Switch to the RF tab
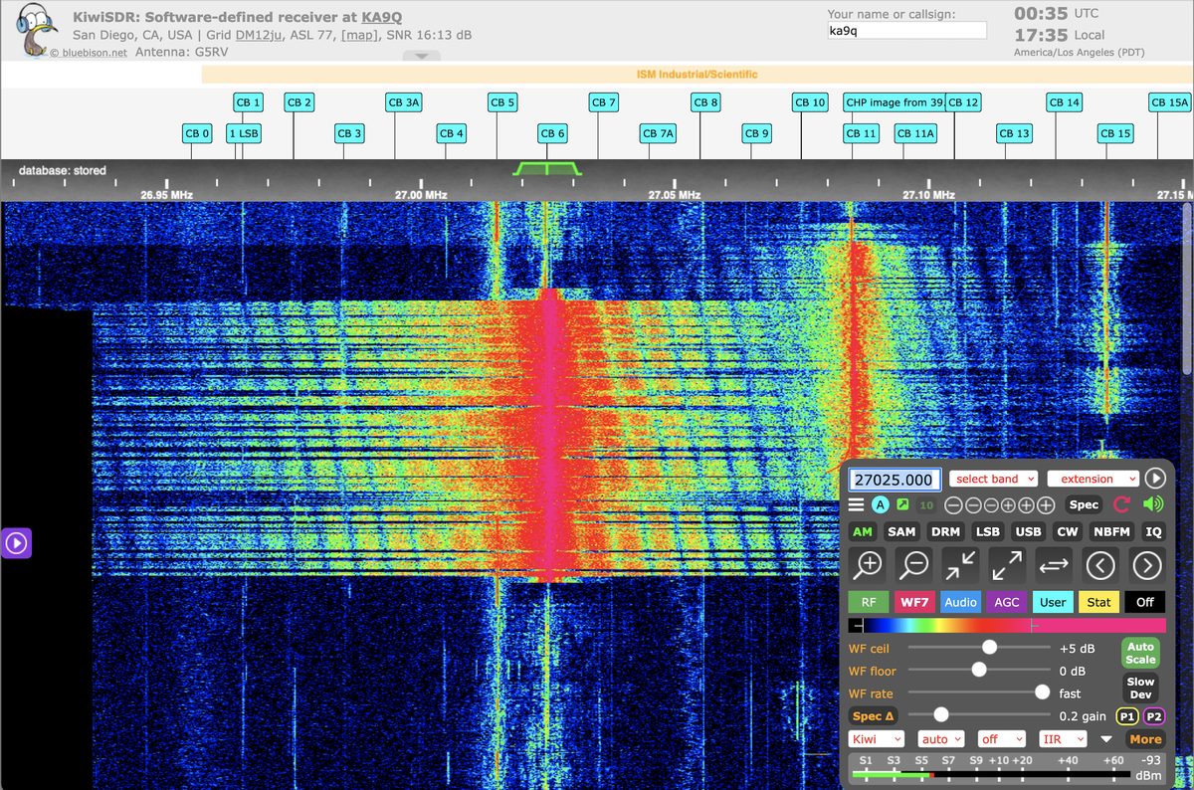1194x790 pixels. tap(869, 602)
